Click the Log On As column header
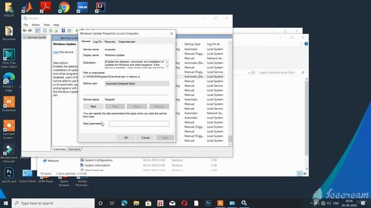 213,44
